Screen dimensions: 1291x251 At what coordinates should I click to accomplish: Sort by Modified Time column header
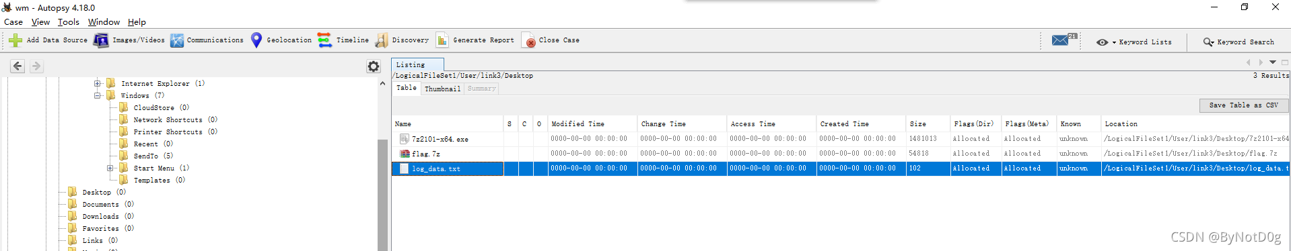point(592,124)
